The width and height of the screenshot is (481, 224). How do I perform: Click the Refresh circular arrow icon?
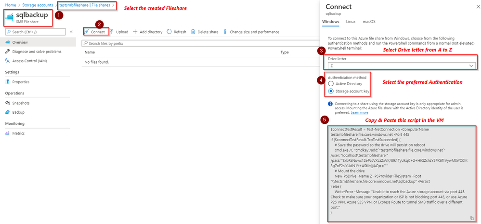(169, 32)
